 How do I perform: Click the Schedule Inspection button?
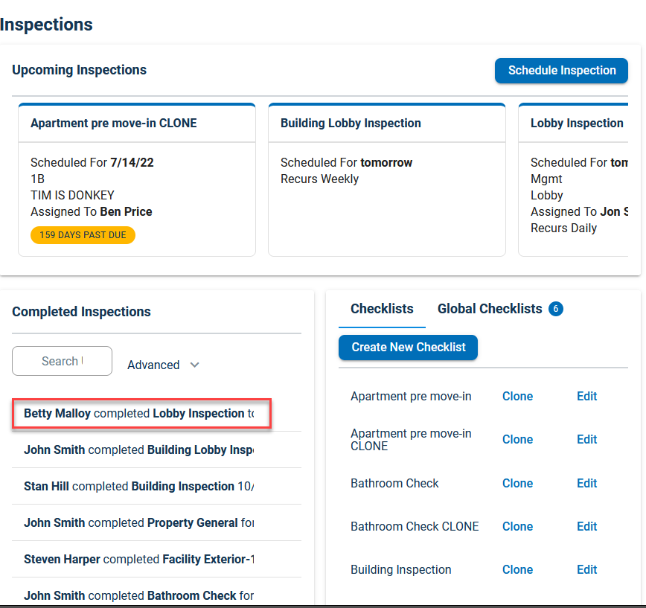coord(561,71)
